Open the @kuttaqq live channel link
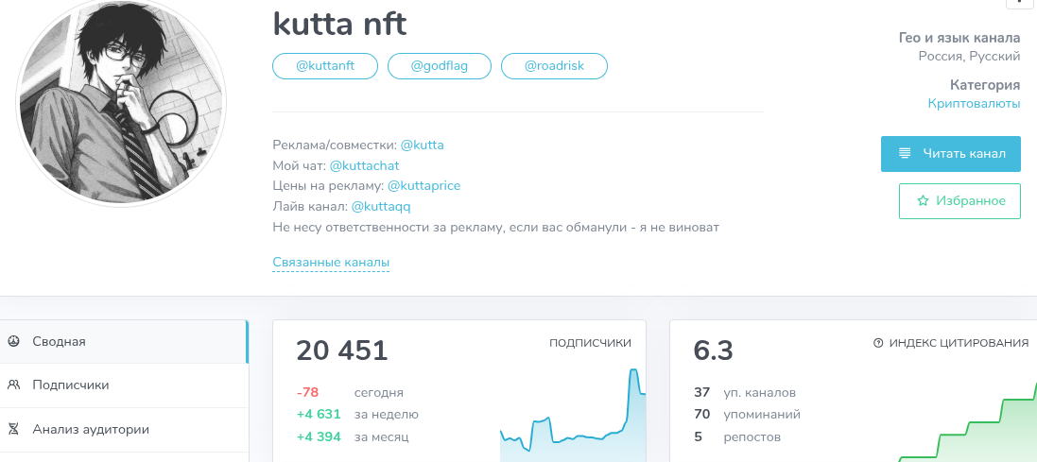 point(381,206)
